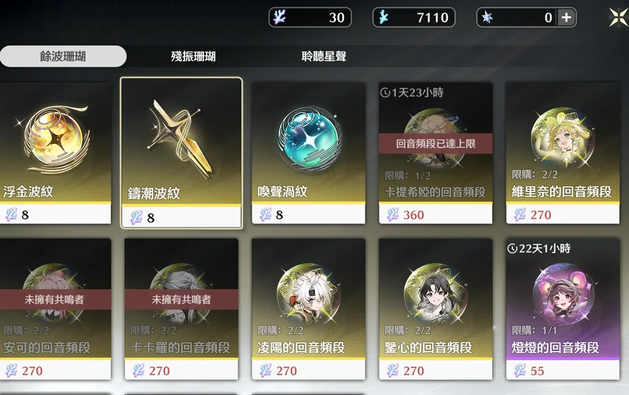Click the locked 卡提希婭的回音頻段 card
Screen dimensions: 629x395
point(435,153)
